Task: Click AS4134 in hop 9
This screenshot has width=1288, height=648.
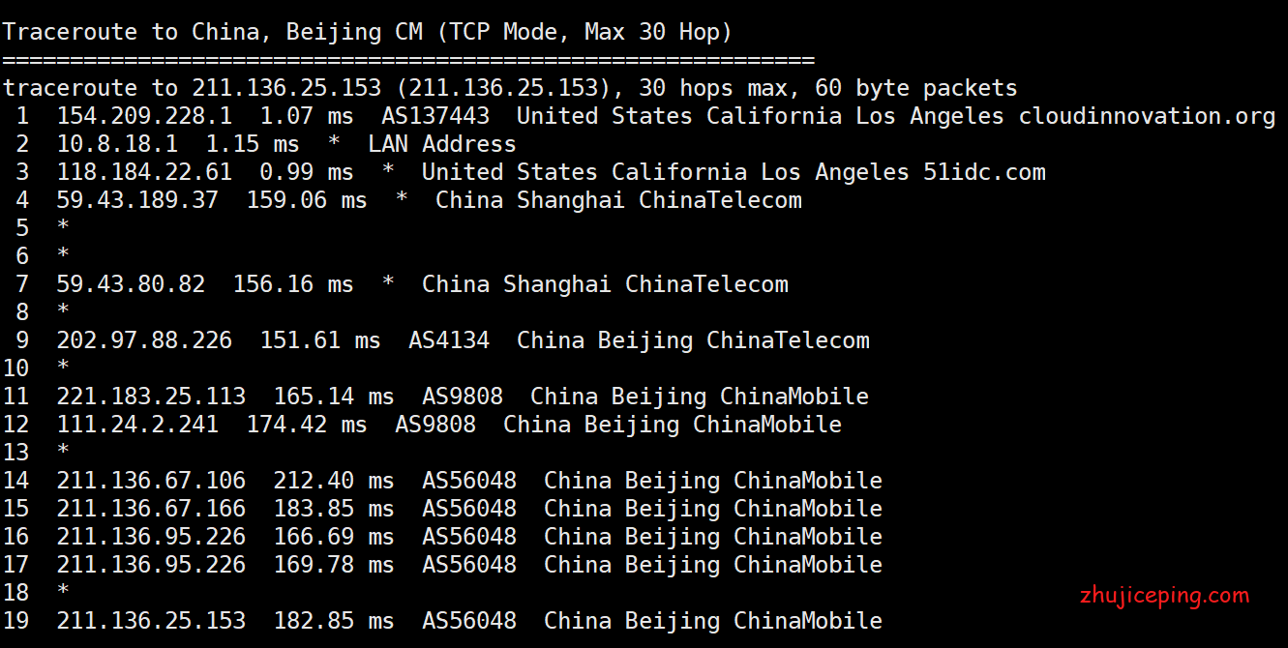Action: click(x=449, y=340)
